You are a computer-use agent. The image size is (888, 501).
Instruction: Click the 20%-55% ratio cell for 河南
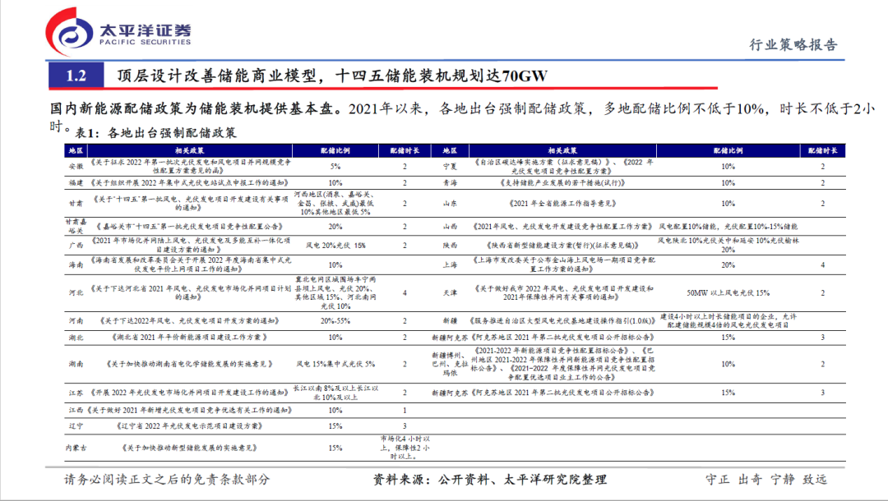coord(335,320)
